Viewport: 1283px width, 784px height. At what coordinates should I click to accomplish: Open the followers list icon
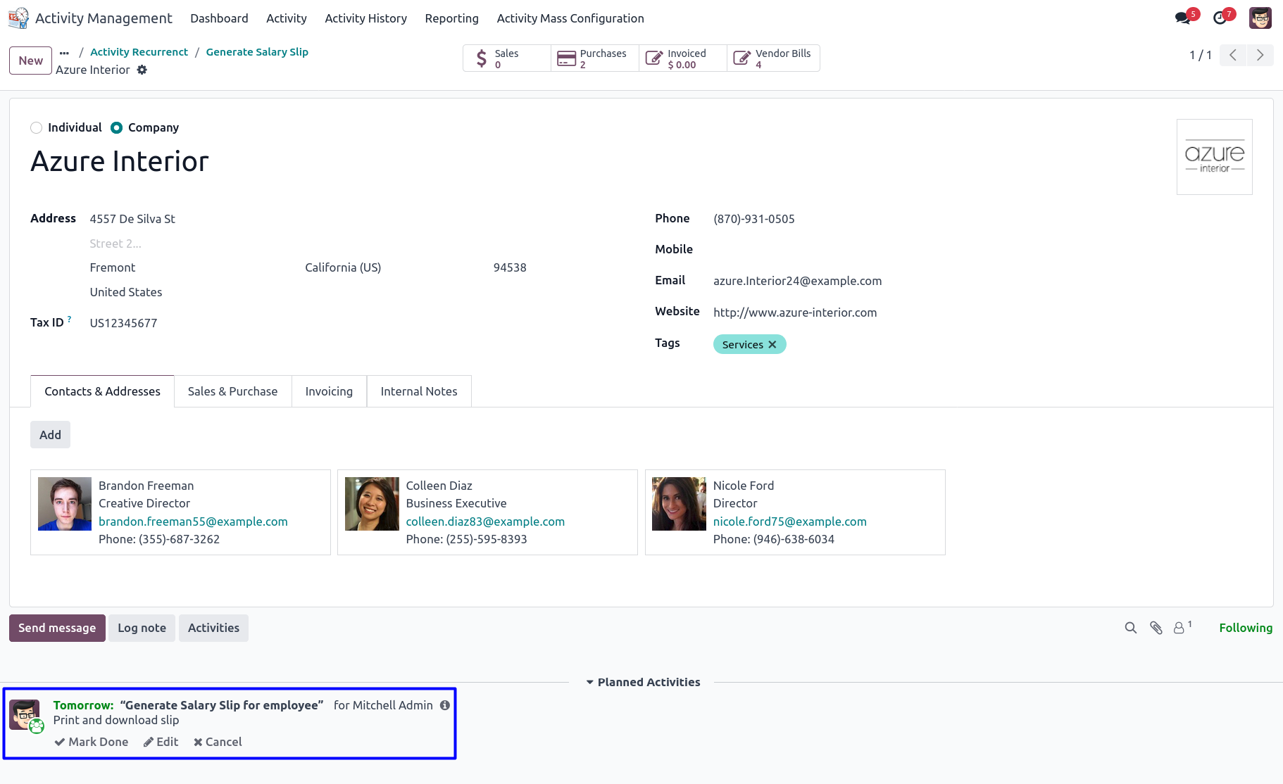point(1179,628)
